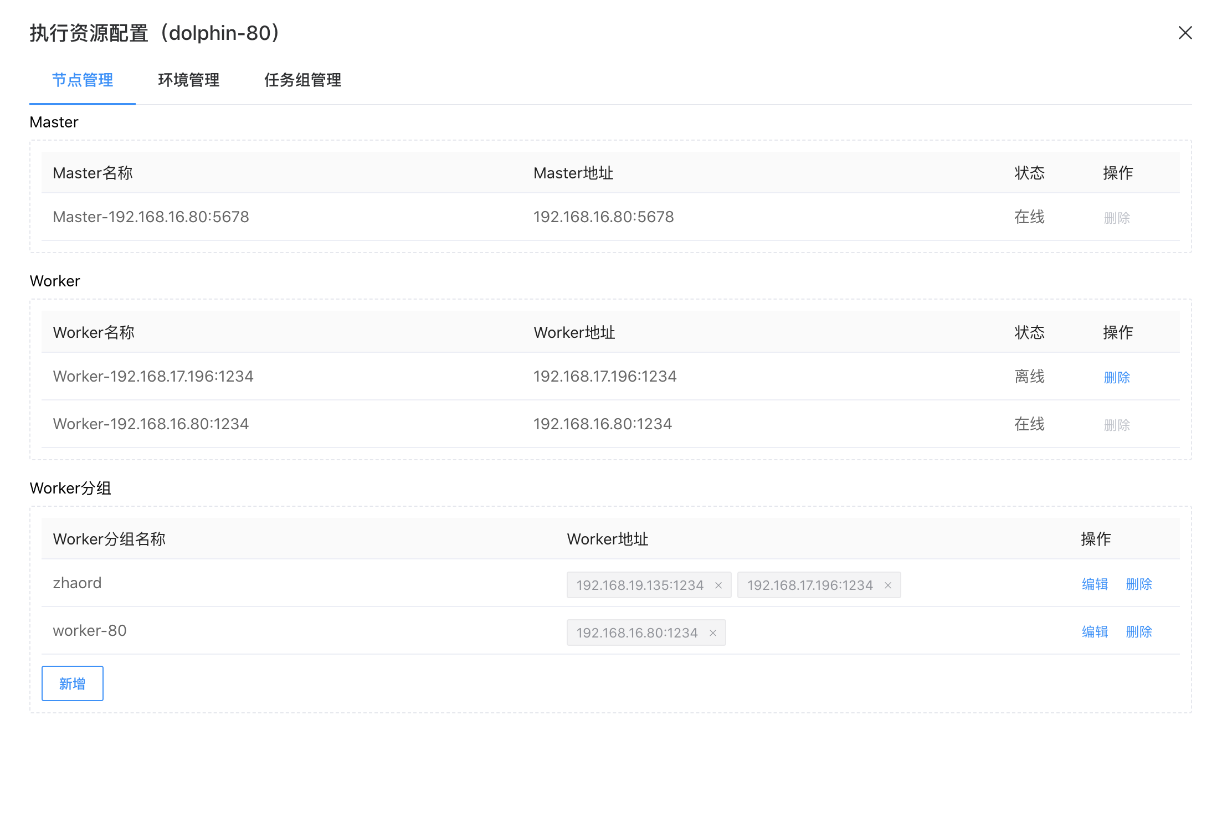Edit the worker-80 worker group
The height and width of the screenshot is (833, 1222).
point(1095,632)
